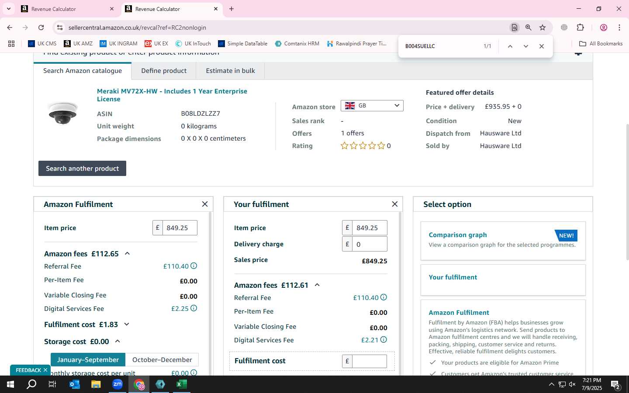Image resolution: width=629 pixels, height=393 pixels.
Task: Select Amazon Fulfilment option card
Action: pyautogui.click(x=503, y=337)
